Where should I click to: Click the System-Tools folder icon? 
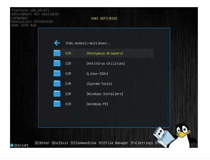[57, 83]
